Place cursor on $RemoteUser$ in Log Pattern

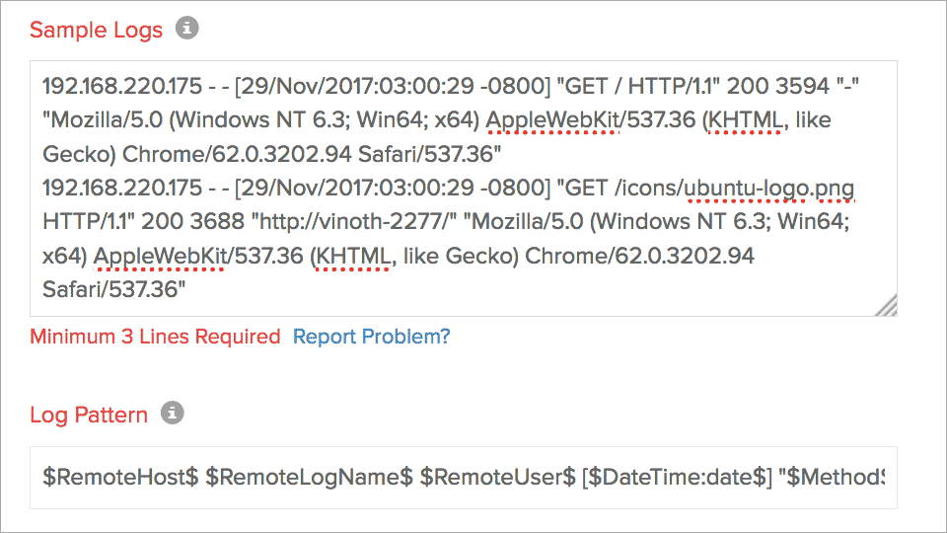pyautogui.click(x=497, y=477)
